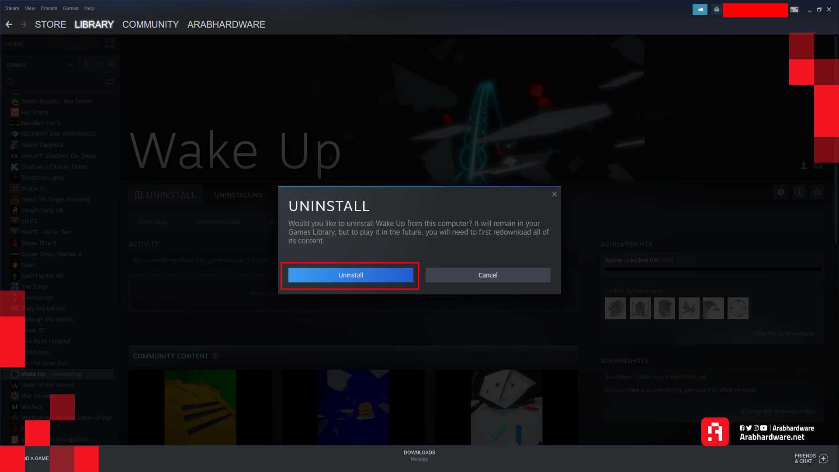
Task: Go forward with the right arrow
Action: click(23, 24)
